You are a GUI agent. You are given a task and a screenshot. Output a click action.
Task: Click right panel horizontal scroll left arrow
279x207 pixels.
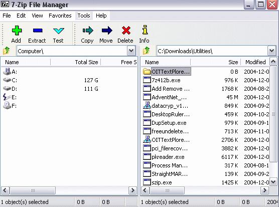[145, 190]
